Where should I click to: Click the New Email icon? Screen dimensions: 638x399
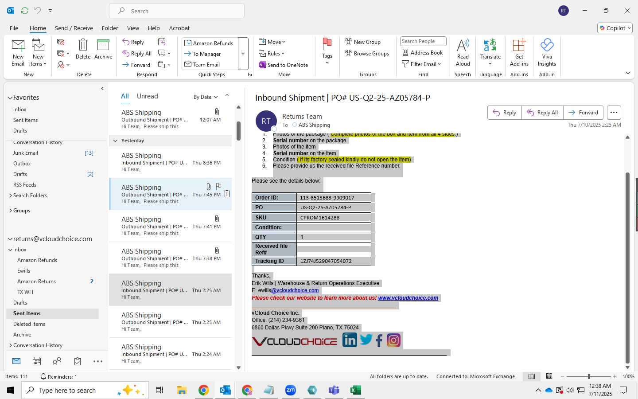(18, 52)
